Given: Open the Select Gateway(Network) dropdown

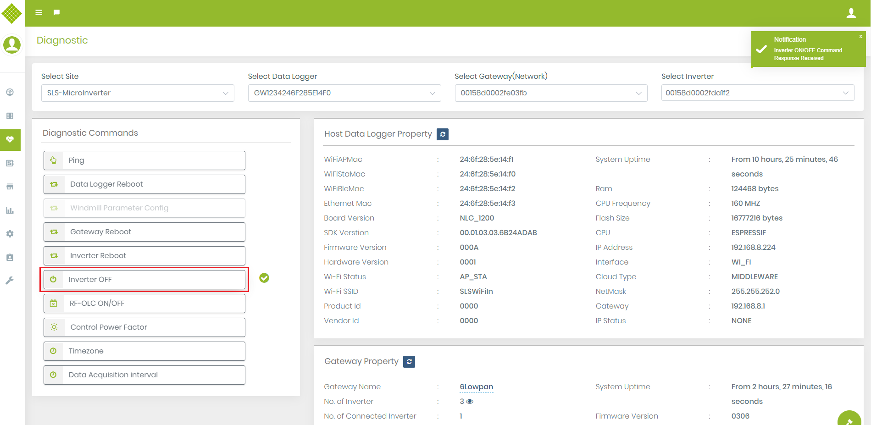Looking at the screenshot, I should 551,93.
